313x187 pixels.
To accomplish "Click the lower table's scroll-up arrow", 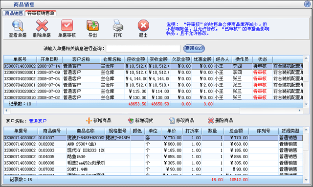I will coord(306,130).
